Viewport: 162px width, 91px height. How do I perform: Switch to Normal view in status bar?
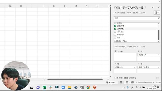121,82
